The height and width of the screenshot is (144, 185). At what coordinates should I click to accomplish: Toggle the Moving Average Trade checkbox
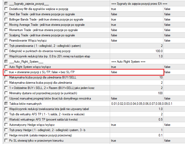coord(6,25)
